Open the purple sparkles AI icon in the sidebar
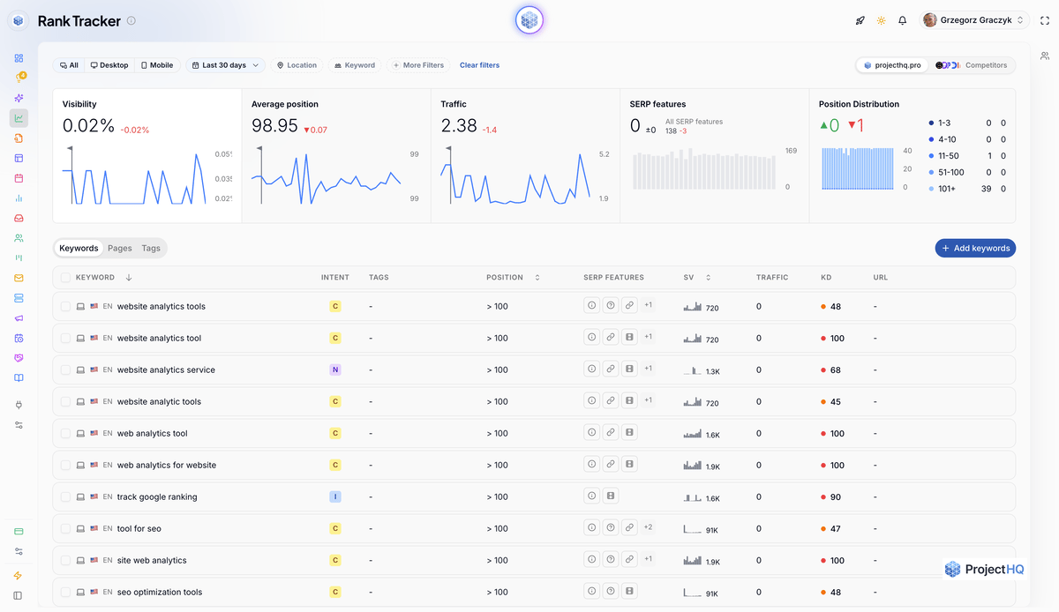The width and height of the screenshot is (1059, 612). (x=19, y=98)
